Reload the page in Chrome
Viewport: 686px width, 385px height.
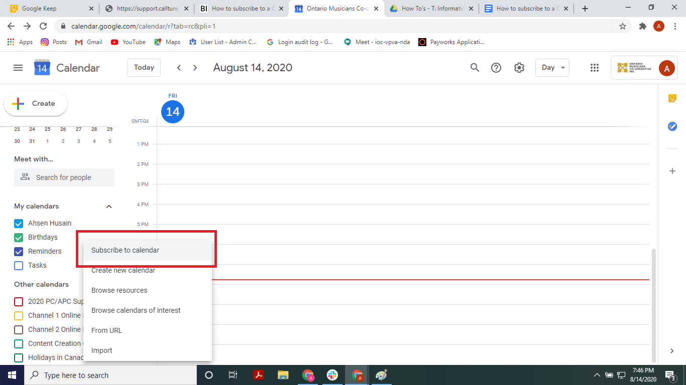pos(43,26)
